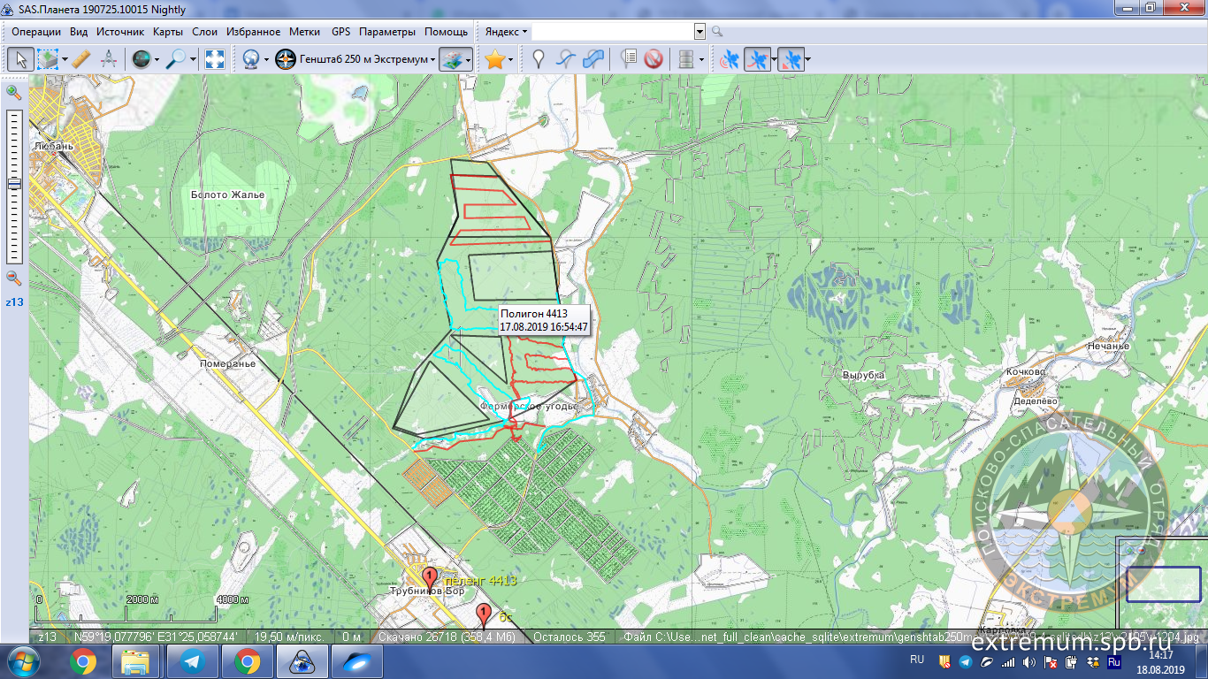
Task: Choose the ruler distance measurement tool
Action: 80,59
